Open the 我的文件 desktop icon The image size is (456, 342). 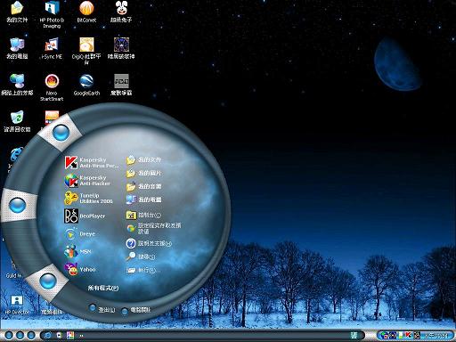coord(17,12)
